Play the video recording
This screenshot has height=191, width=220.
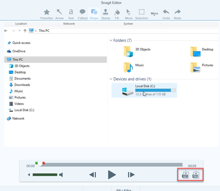click(x=112, y=175)
